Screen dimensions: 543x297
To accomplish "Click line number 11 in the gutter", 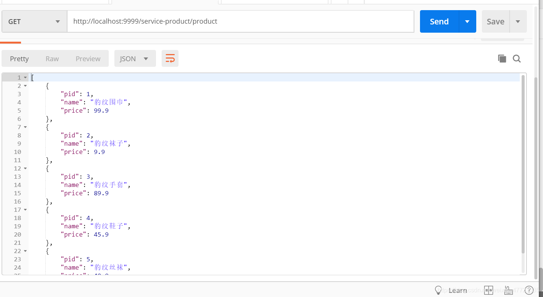I will pos(18,160).
